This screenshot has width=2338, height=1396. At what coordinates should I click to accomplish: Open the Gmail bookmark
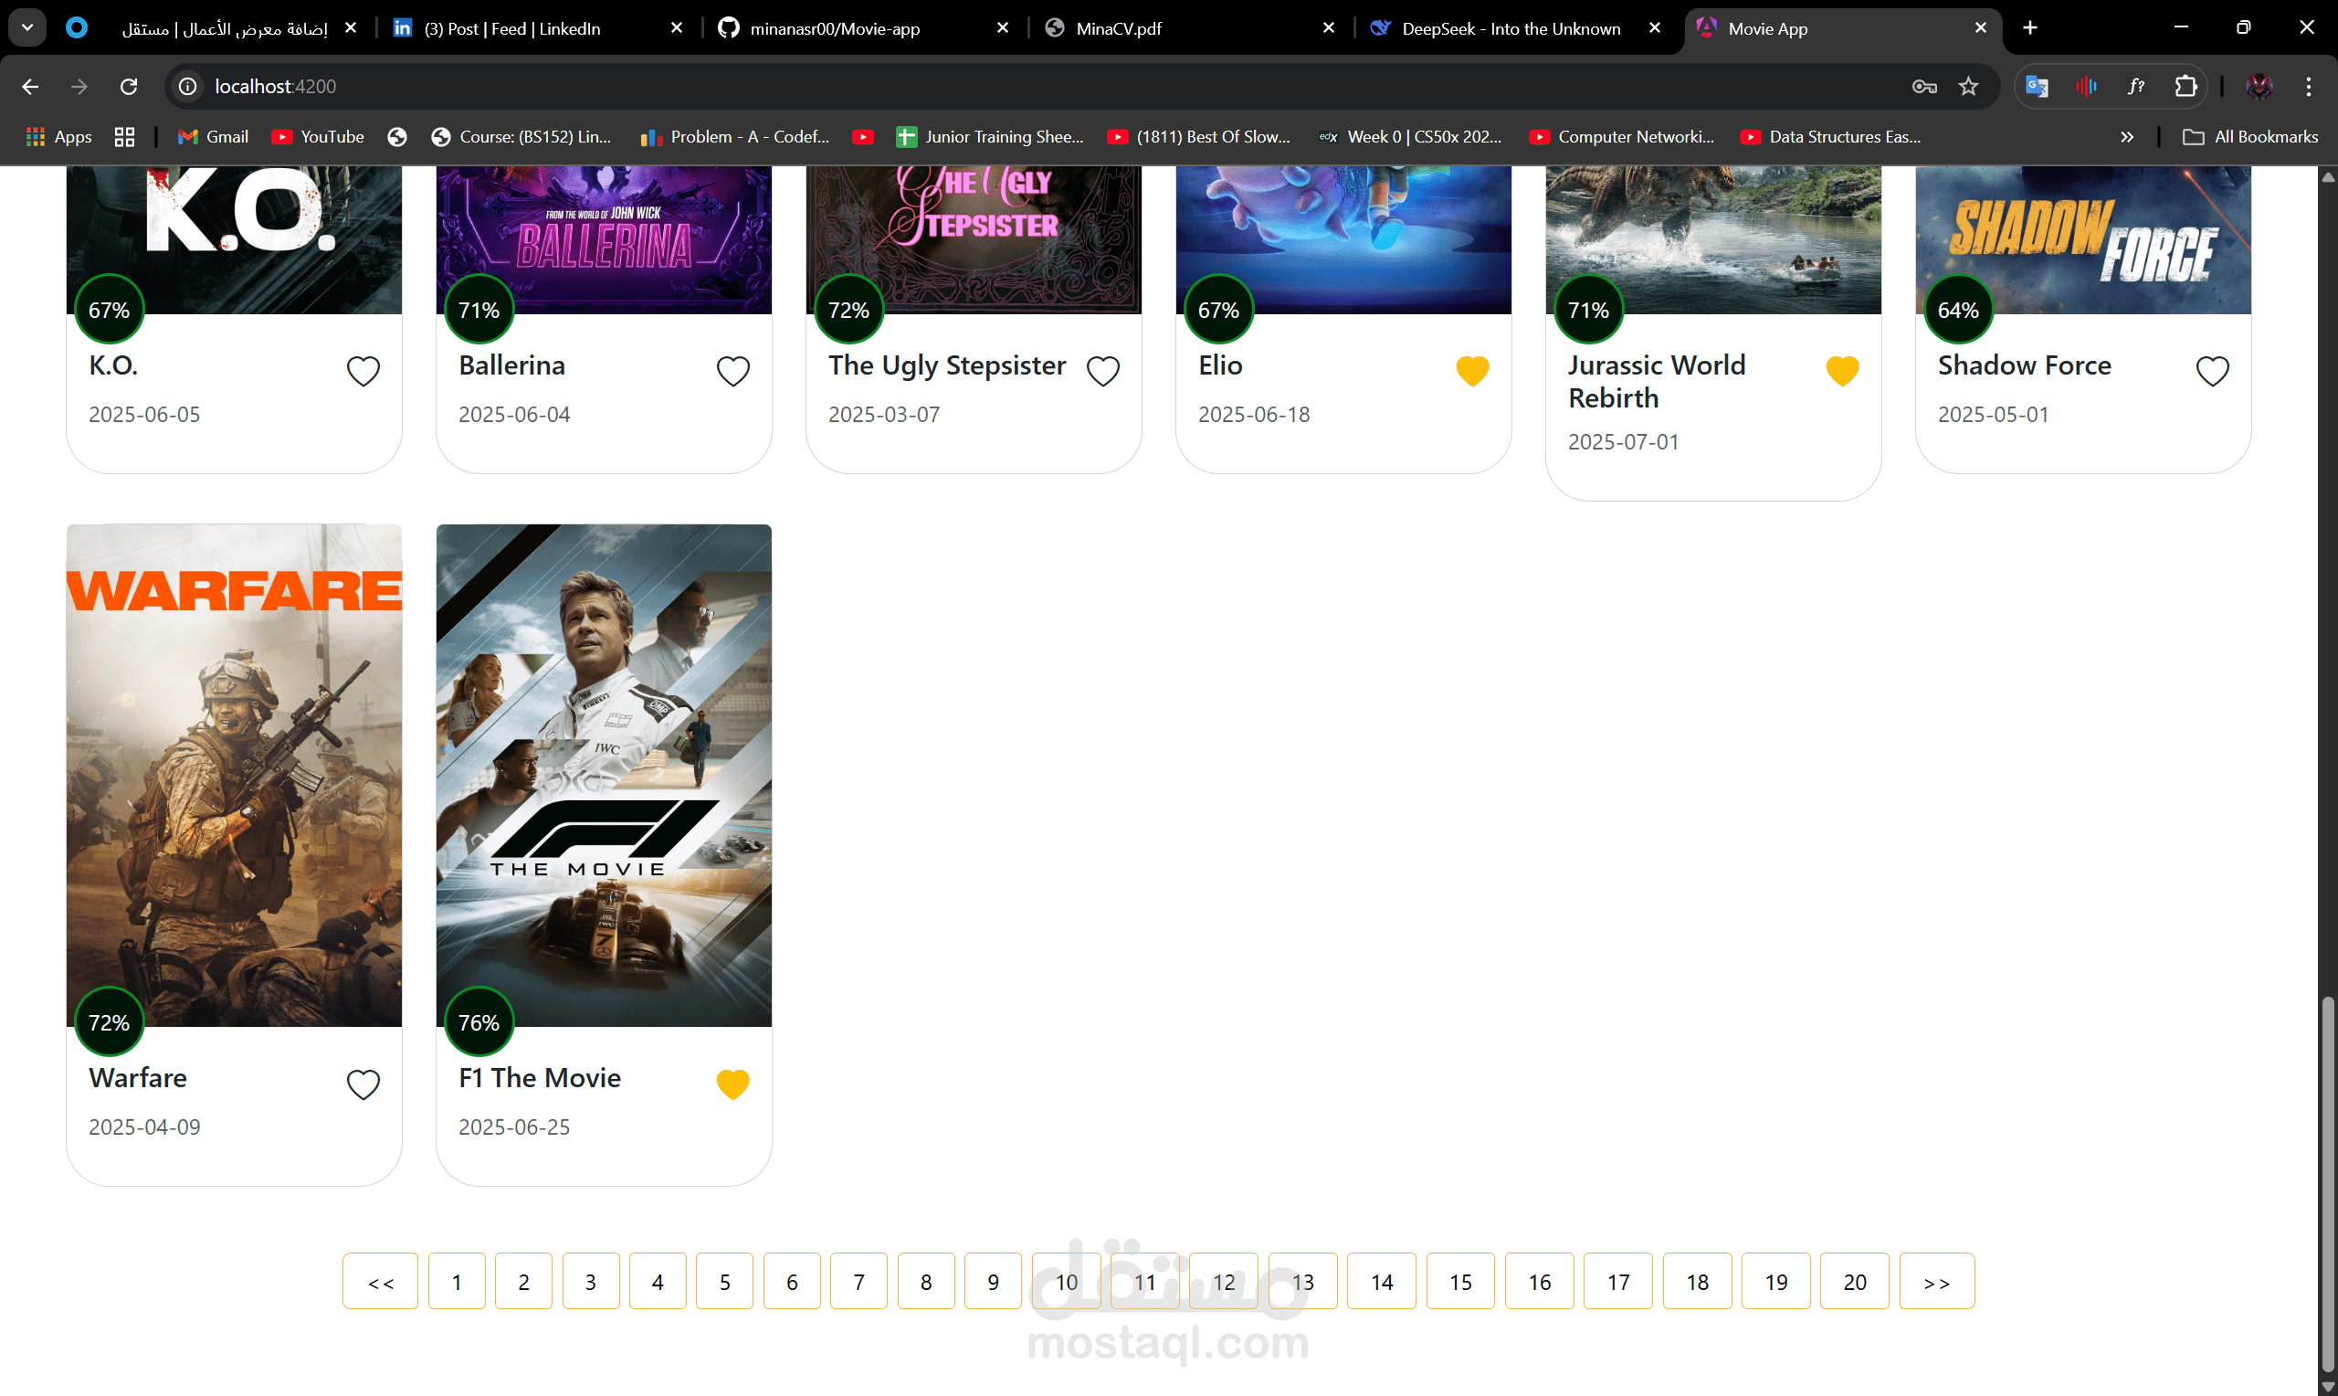coord(214,137)
